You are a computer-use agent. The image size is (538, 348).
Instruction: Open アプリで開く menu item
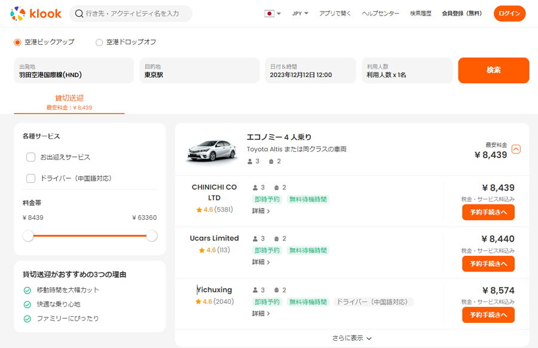coord(335,14)
